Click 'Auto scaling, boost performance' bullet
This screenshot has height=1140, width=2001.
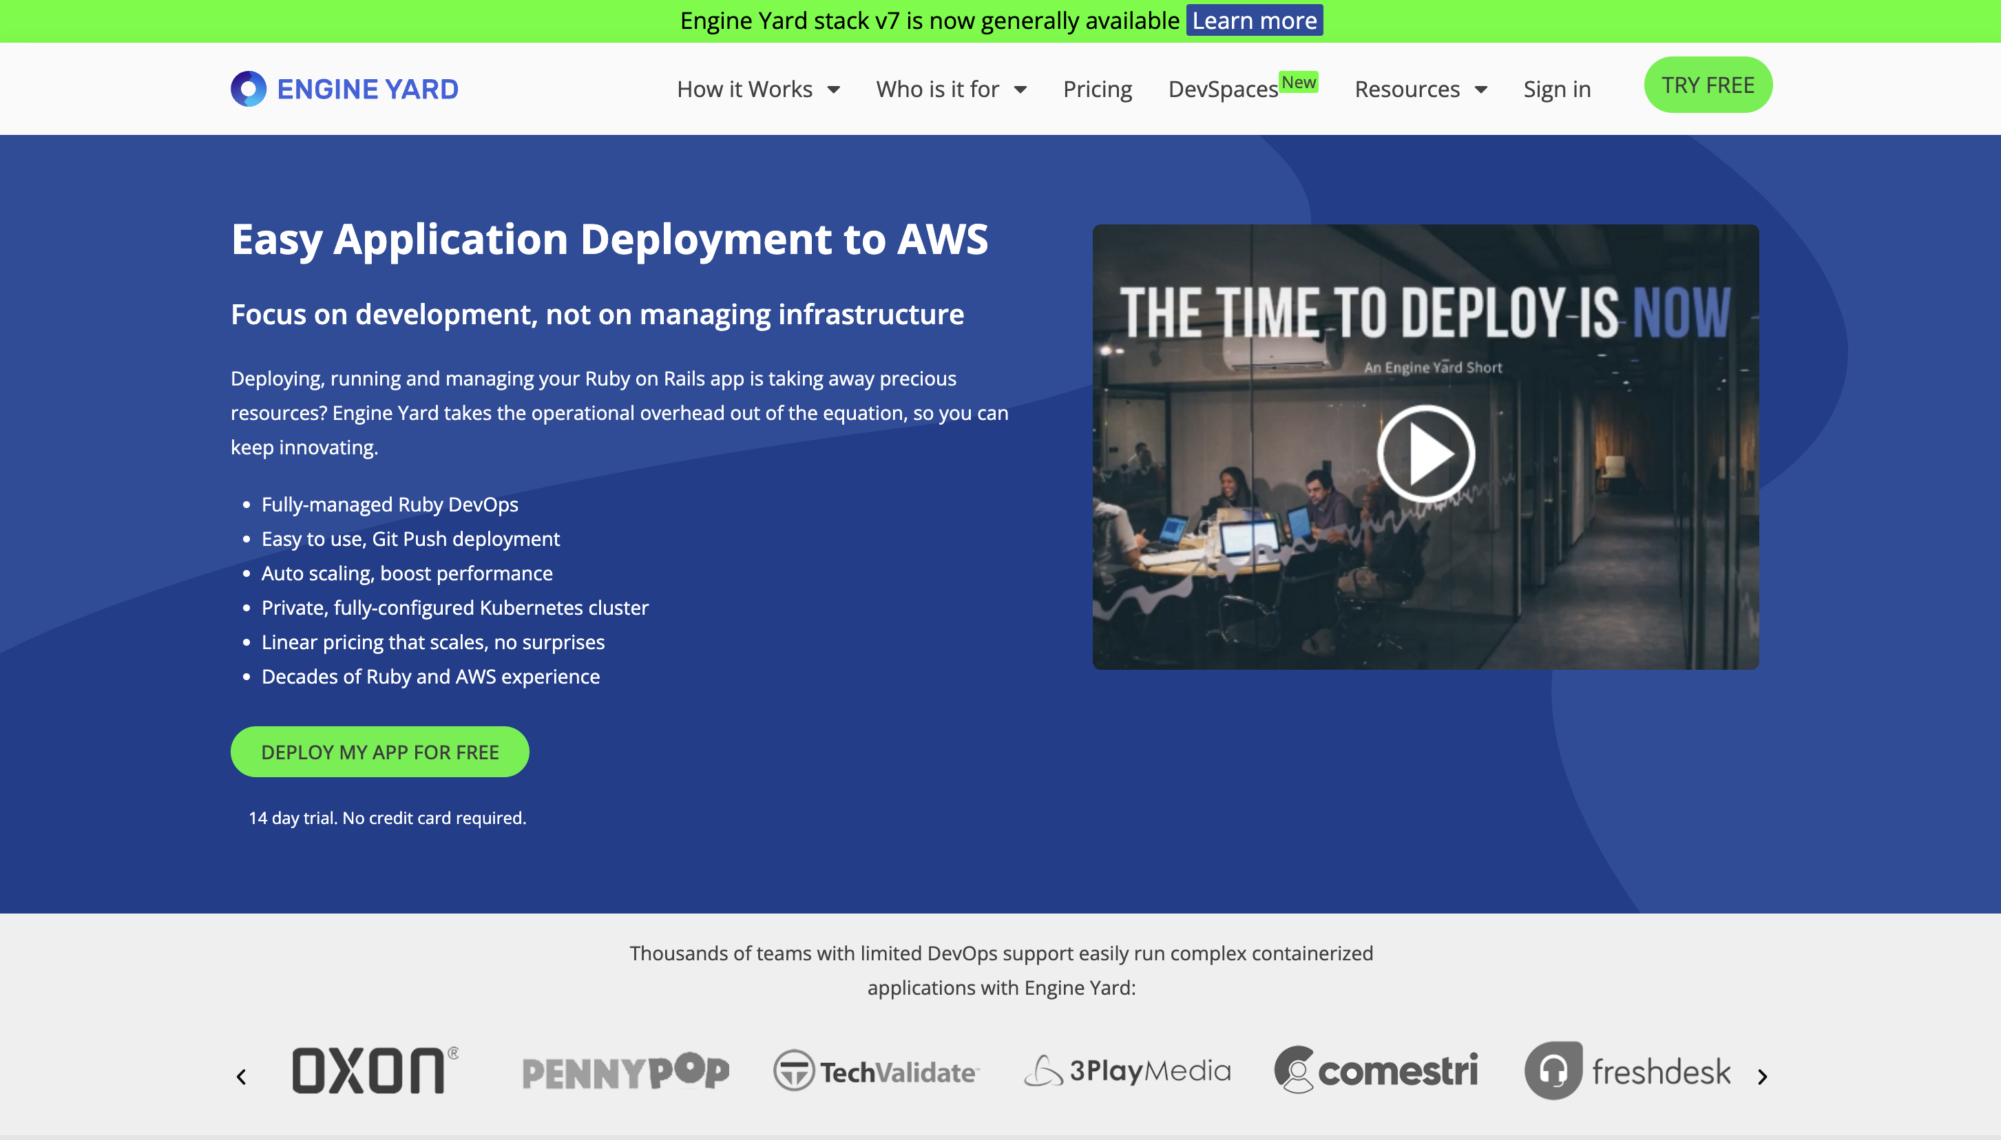pos(407,573)
